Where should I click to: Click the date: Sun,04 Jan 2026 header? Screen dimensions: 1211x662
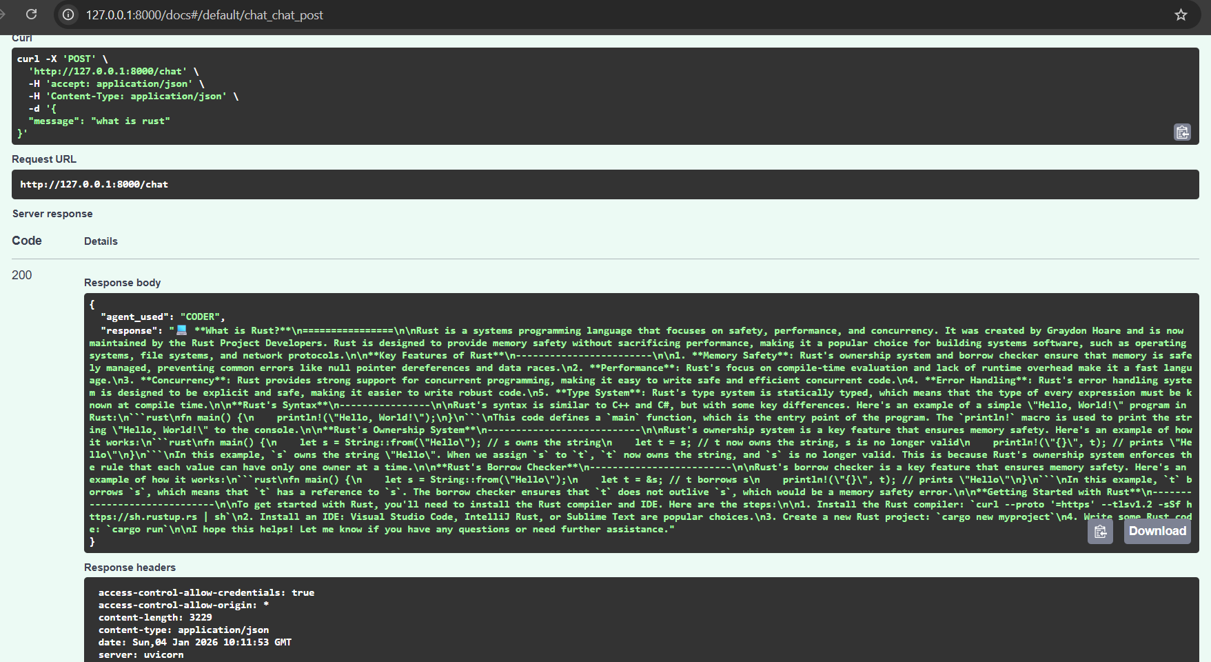point(195,642)
